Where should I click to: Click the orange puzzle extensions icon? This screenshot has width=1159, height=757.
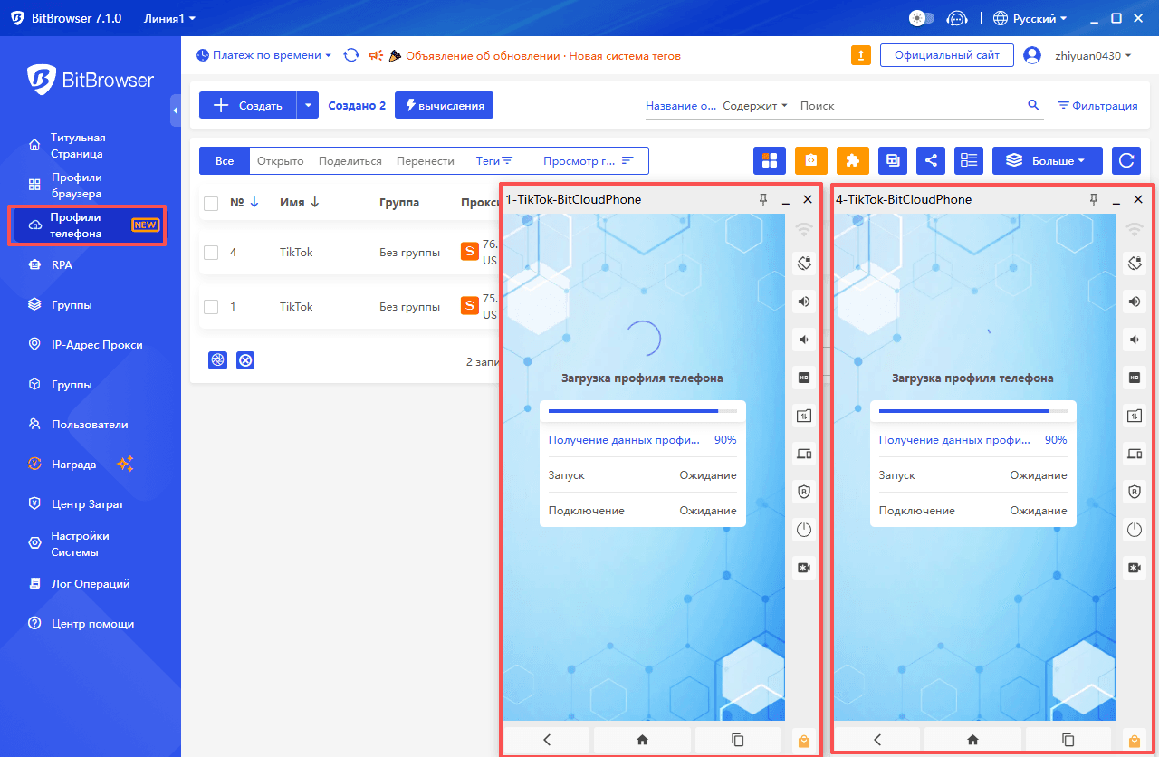point(852,160)
